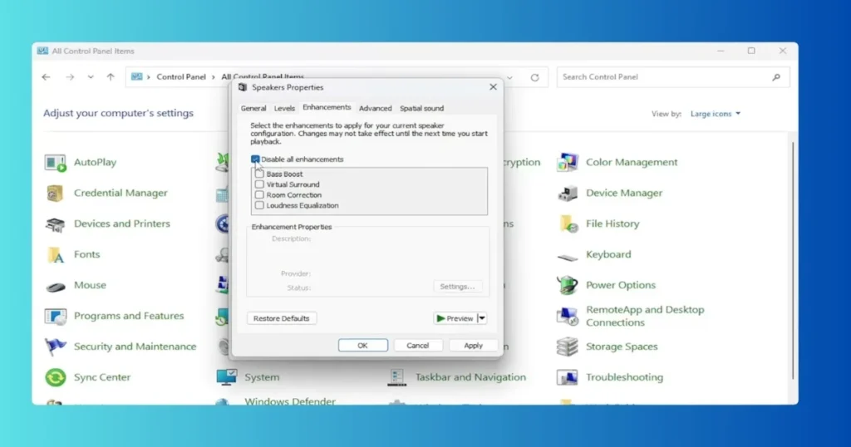Open the Sync Center icon
The width and height of the screenshot is (851, 447).
56,377
